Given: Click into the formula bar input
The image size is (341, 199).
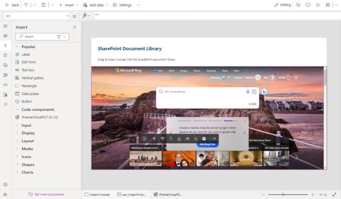Looking at the screenshot, I should (217, 15).
